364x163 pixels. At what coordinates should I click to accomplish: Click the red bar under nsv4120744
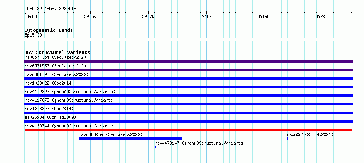[188, 130]
